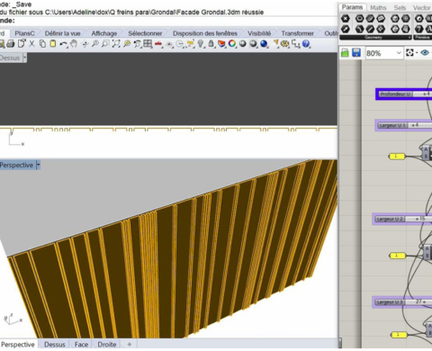Click the Paste clipboard icon
The height and width of the screenshot is (351, 432).
53,44
